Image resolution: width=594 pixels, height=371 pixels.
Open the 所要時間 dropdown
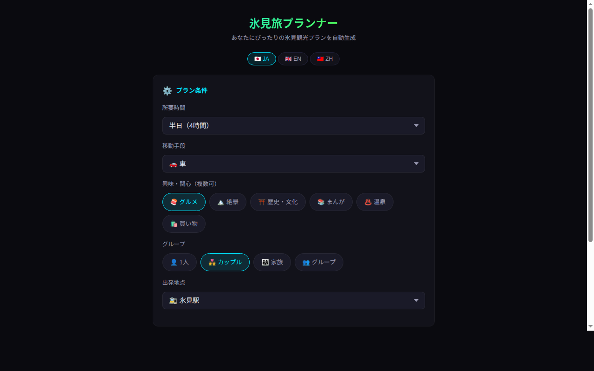[293, 126]
